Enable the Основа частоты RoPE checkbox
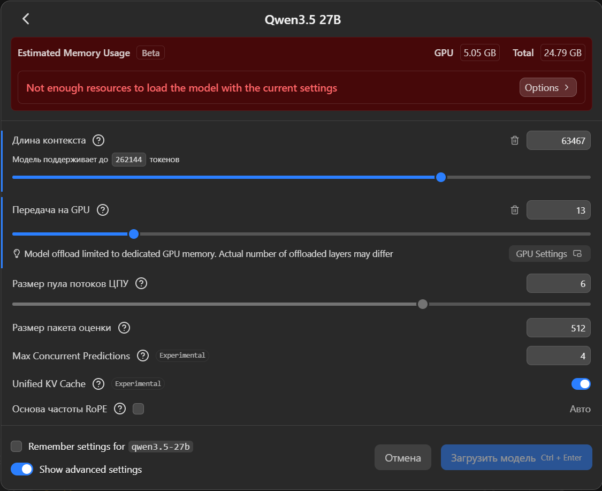Screen dimensions: 602x491 pyautogui.click(x=139, y=409)
